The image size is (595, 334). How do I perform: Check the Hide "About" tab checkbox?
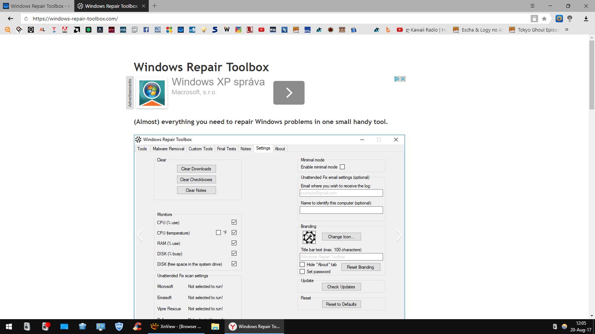[x=302, y=265]
